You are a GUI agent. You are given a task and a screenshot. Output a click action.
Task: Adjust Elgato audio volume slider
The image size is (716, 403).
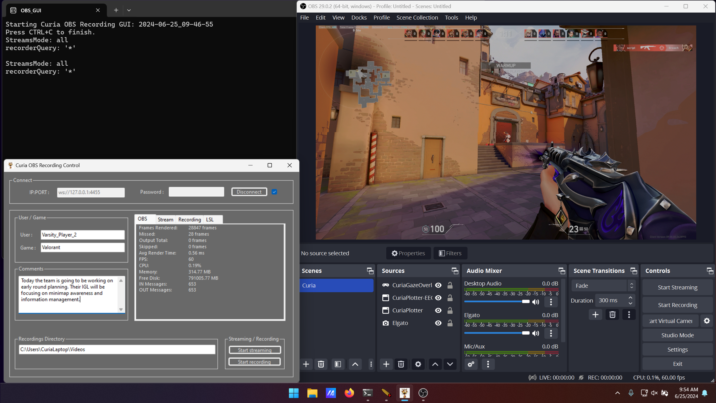coord(497,333)
